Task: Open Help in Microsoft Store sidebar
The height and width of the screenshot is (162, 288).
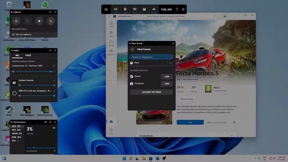Action: (111, 131)
